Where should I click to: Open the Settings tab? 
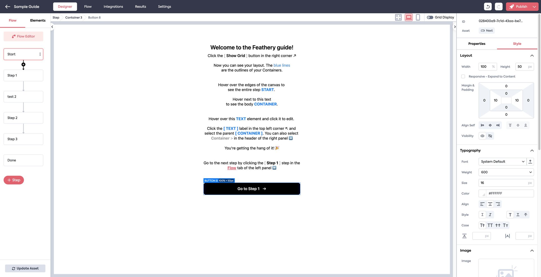pos(165,6)
